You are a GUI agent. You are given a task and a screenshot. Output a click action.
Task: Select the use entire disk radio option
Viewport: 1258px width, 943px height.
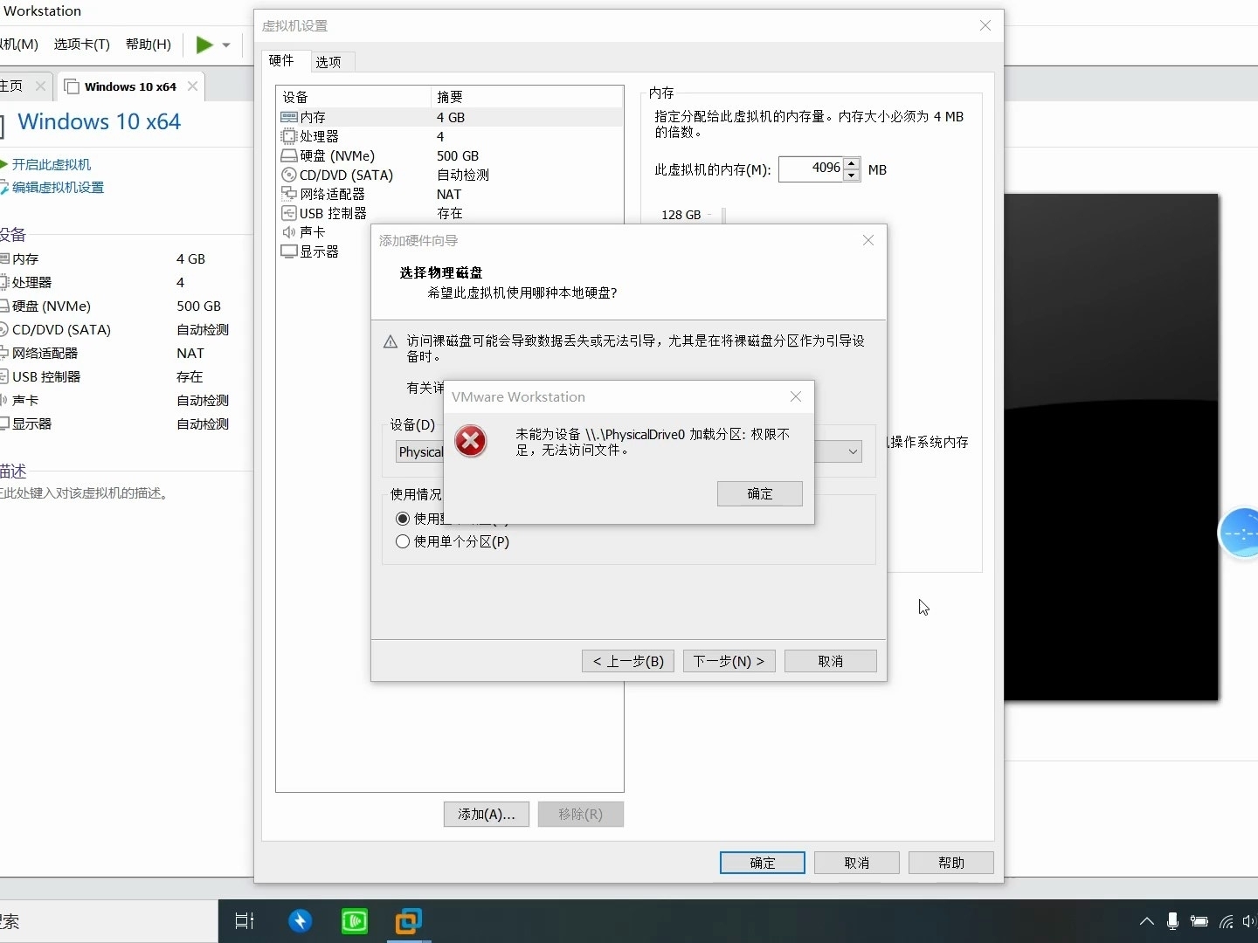[403, 519]
